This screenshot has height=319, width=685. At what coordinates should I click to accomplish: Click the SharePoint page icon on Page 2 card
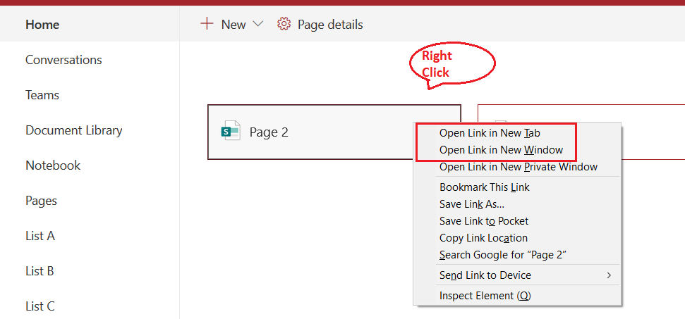(231, 130)
